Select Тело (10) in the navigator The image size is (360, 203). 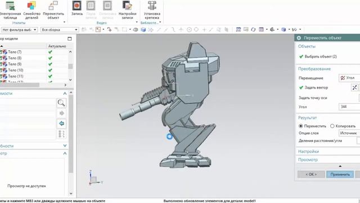coord(16,70)
